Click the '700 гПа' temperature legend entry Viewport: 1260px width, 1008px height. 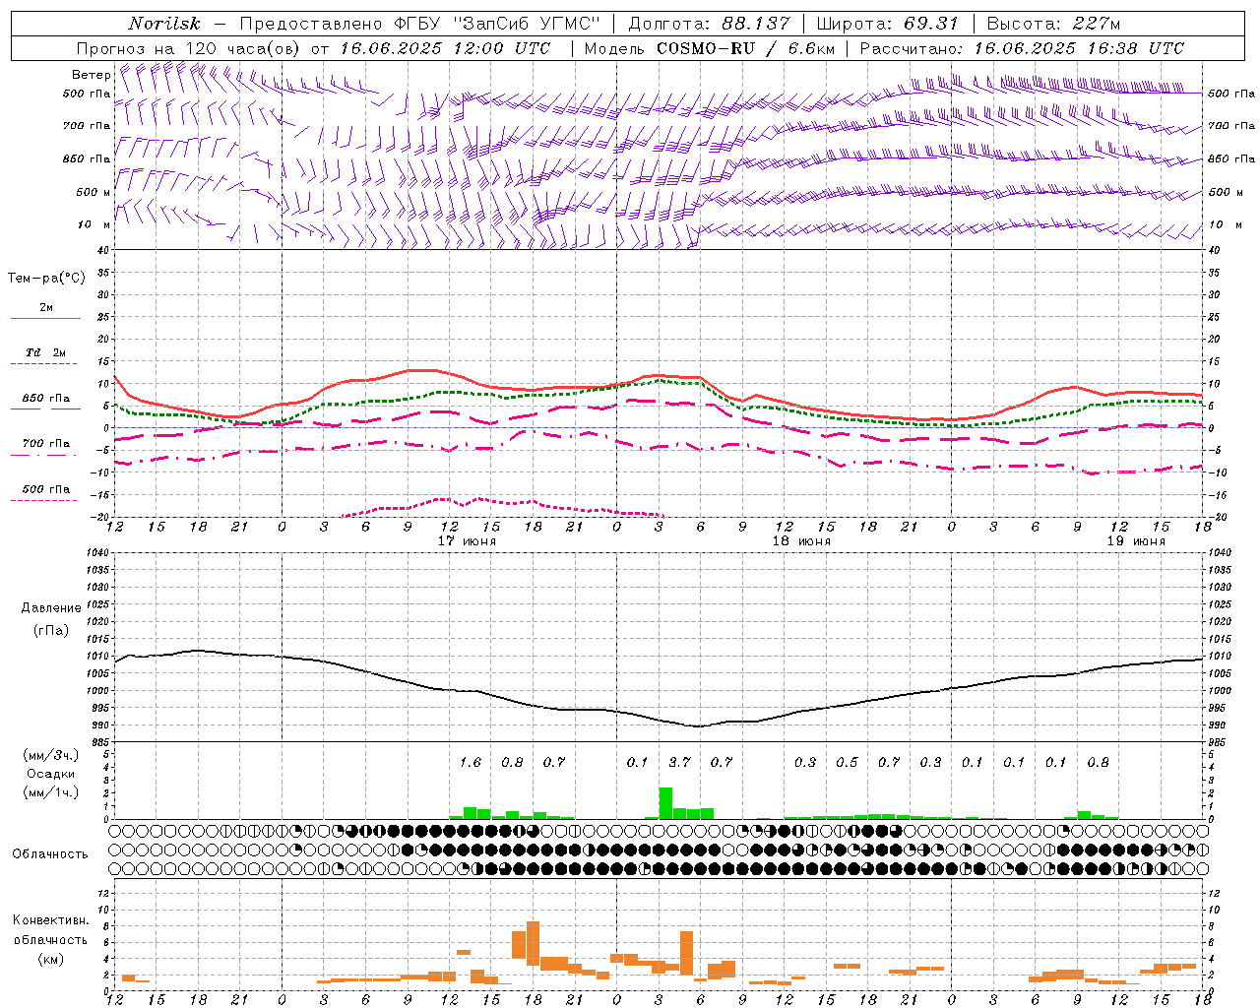click(x=46, y=443)
